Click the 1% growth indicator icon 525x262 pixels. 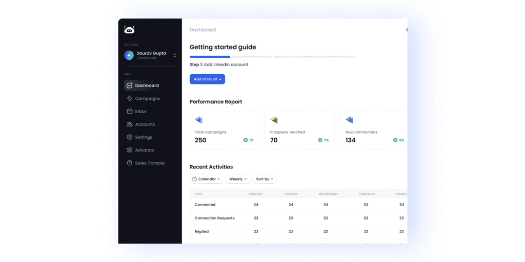tap(246, 140)
